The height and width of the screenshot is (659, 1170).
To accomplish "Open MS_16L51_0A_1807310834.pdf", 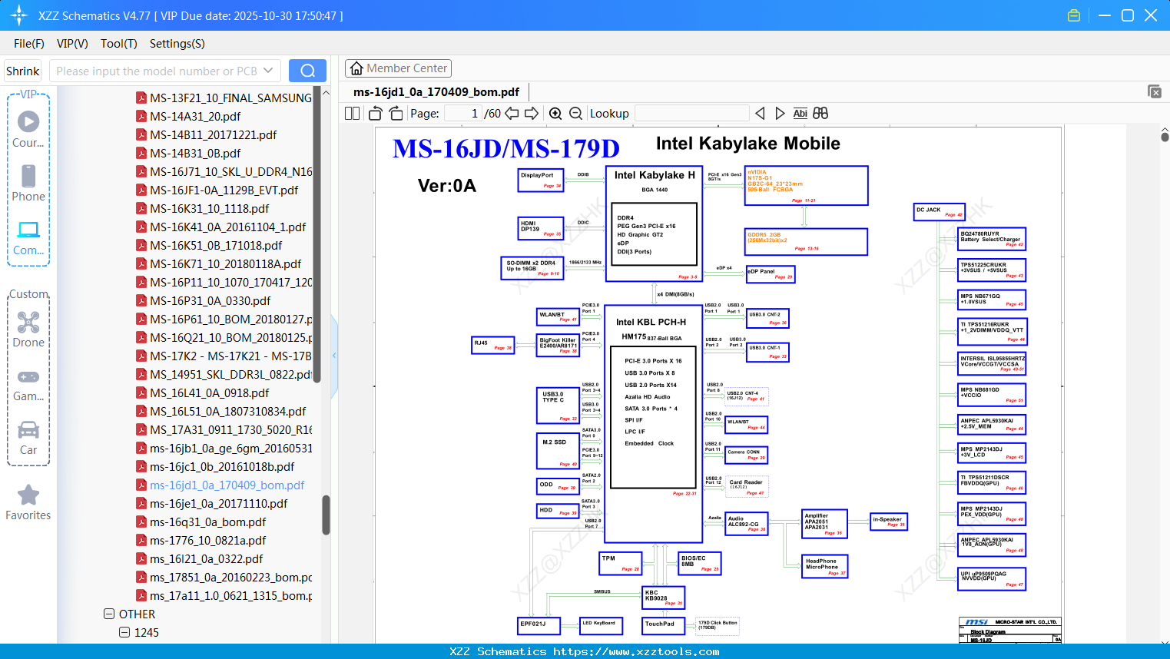I will 228,412.
